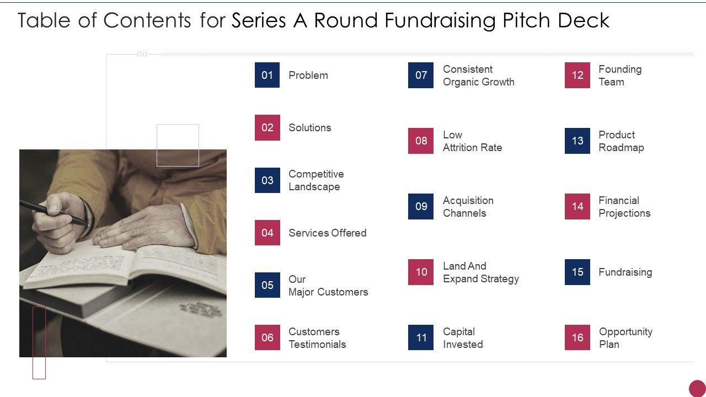Click the 11 Capital Invested number box

[421, 337]
